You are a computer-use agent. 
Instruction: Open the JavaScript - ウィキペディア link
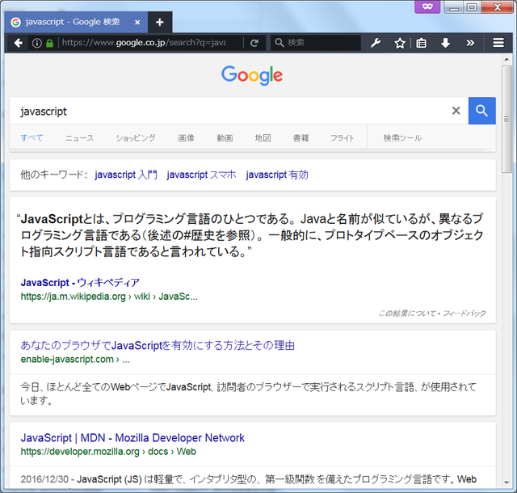click(x=80, y=283)
